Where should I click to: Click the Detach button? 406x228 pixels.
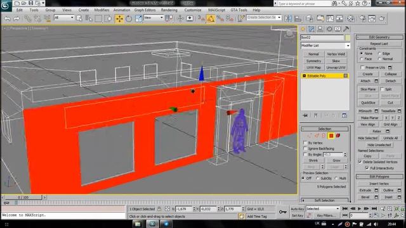click(391, 81)
